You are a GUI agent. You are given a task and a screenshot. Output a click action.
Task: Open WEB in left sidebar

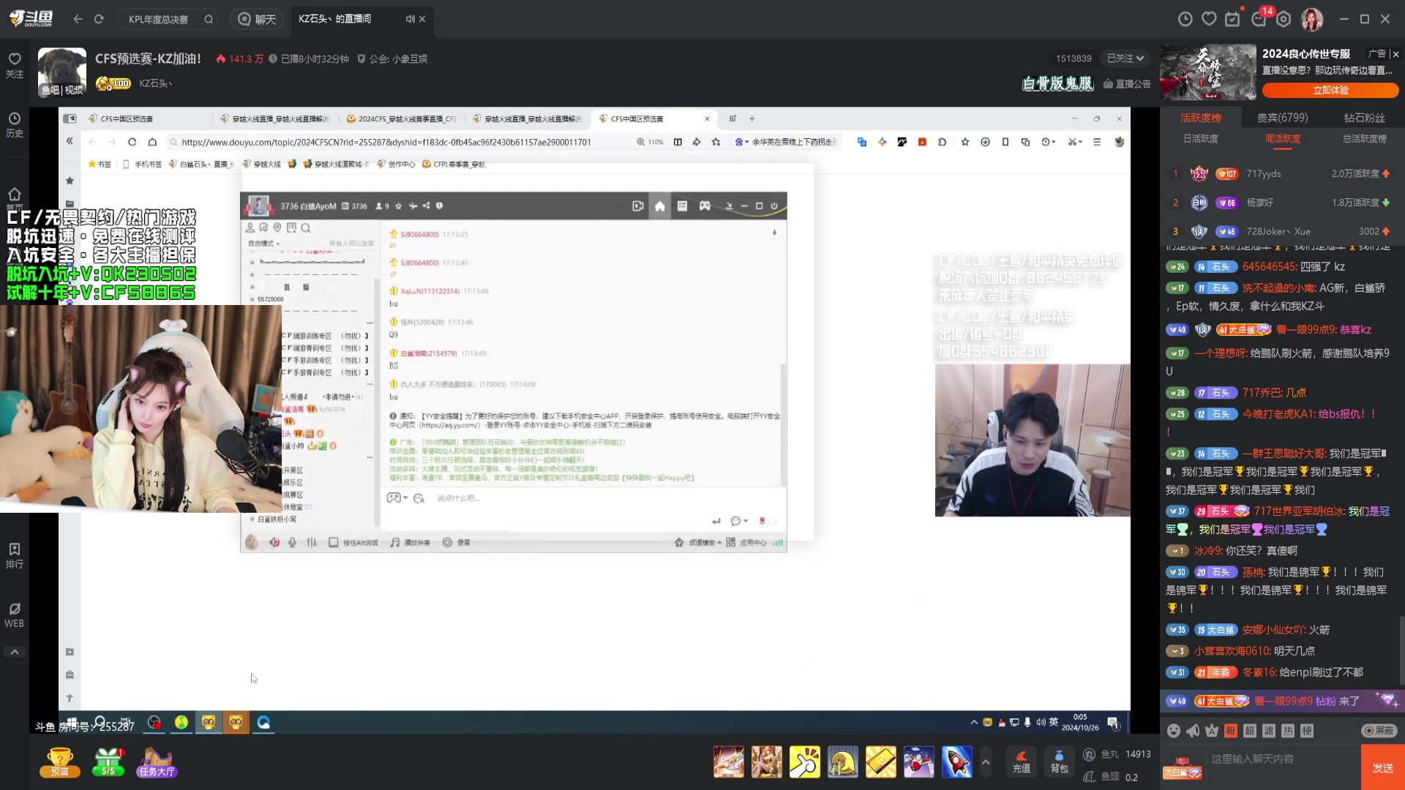click(15, 614)
